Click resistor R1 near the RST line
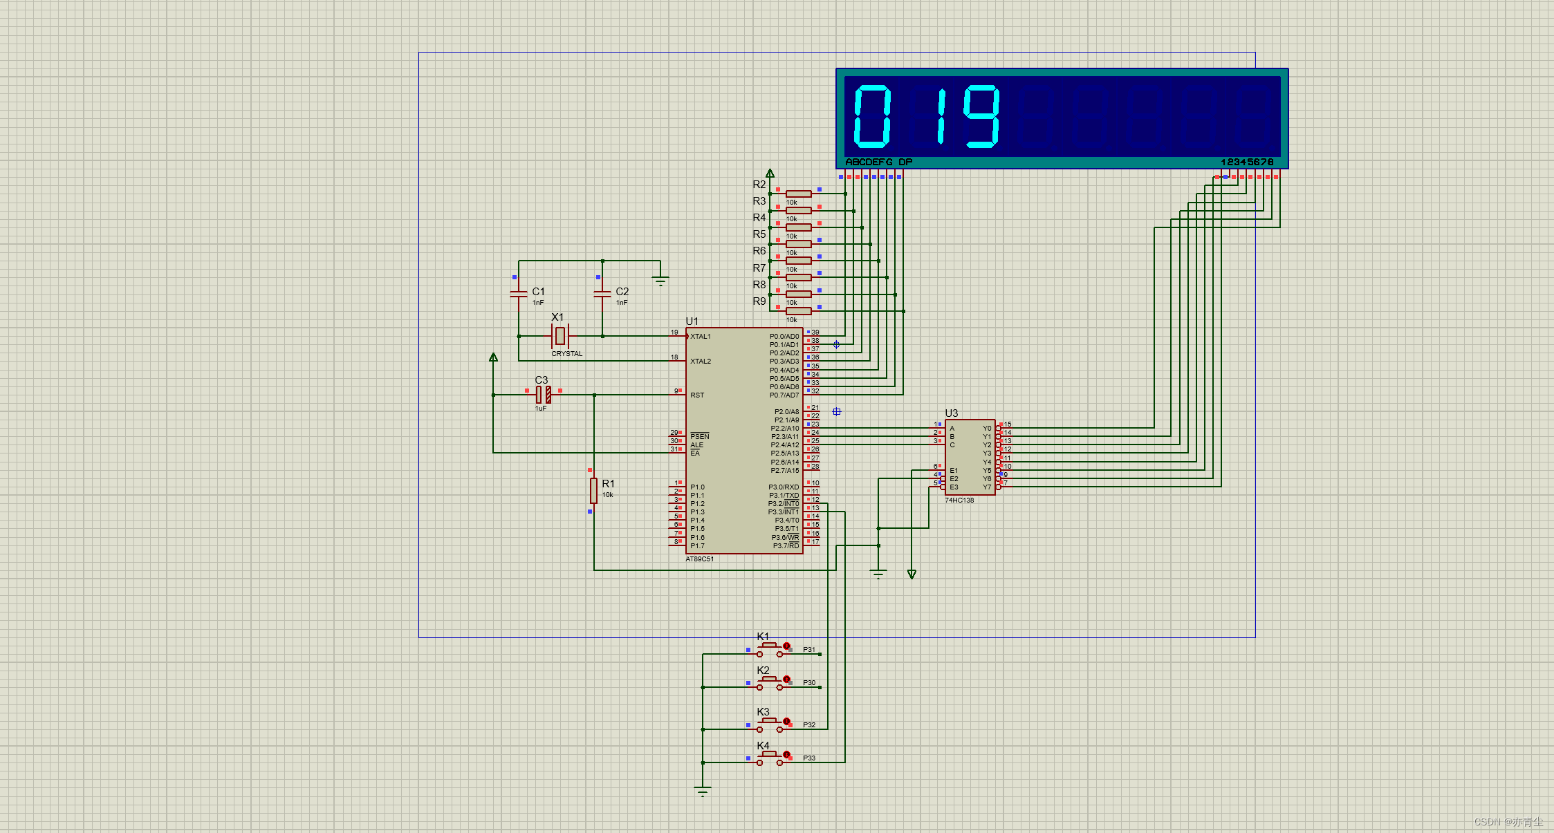 593,490
